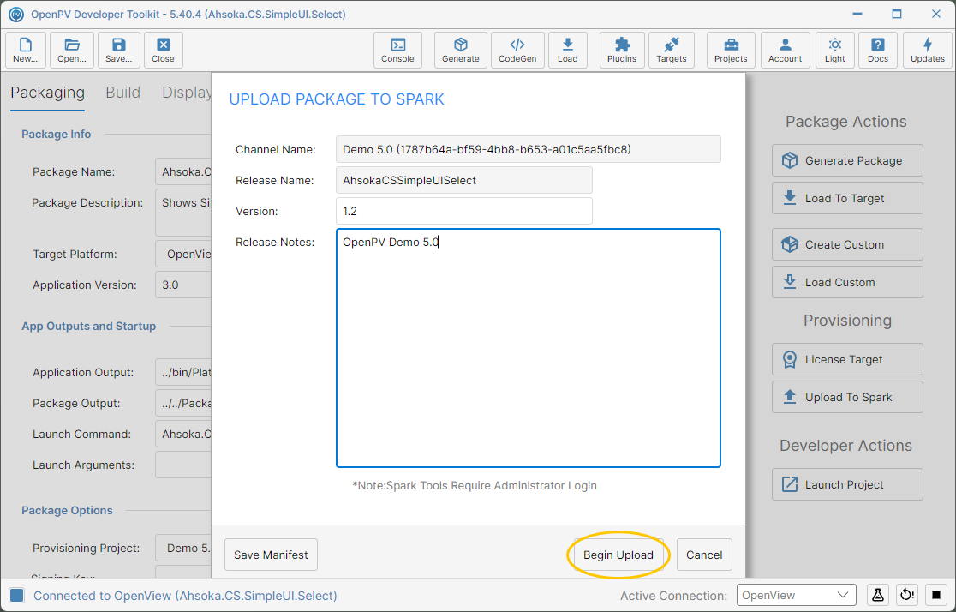The image size is (956, 612).
Task: Click the stop icon in status bar
Action: [936, 595]
